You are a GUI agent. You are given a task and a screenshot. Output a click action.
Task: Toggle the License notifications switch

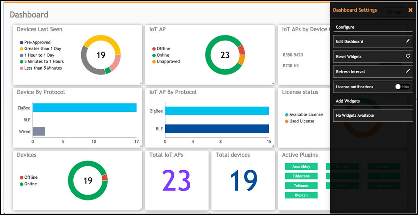402,87
